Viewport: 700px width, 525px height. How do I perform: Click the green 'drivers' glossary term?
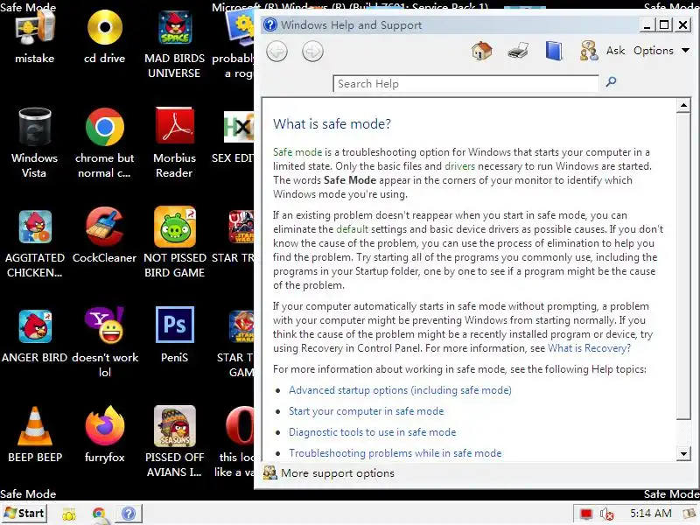459,166
